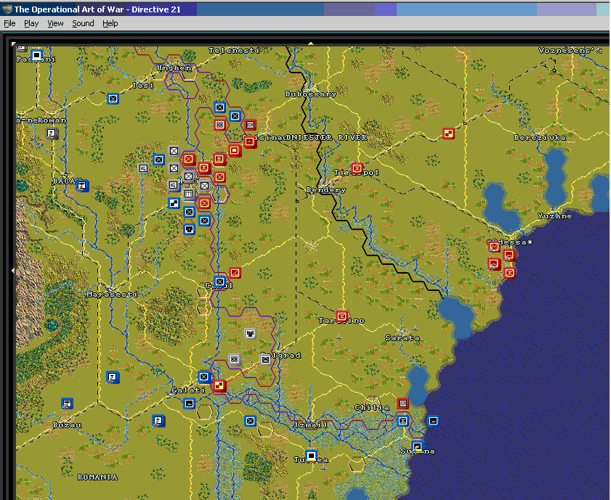
Task: Click the map scroll-up arrow on top edge
Action: [x=310, y=44]
